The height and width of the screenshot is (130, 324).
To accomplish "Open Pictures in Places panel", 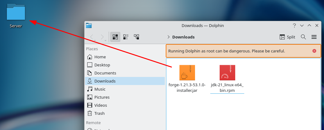I will (102, 97).
